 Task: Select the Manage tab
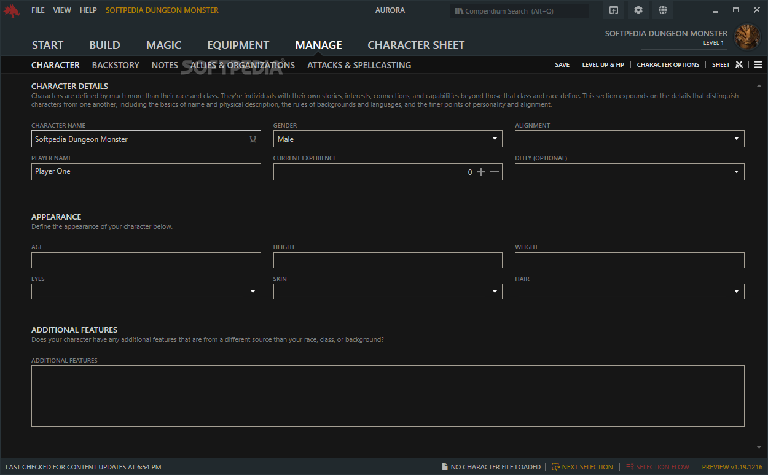[319, 45]
